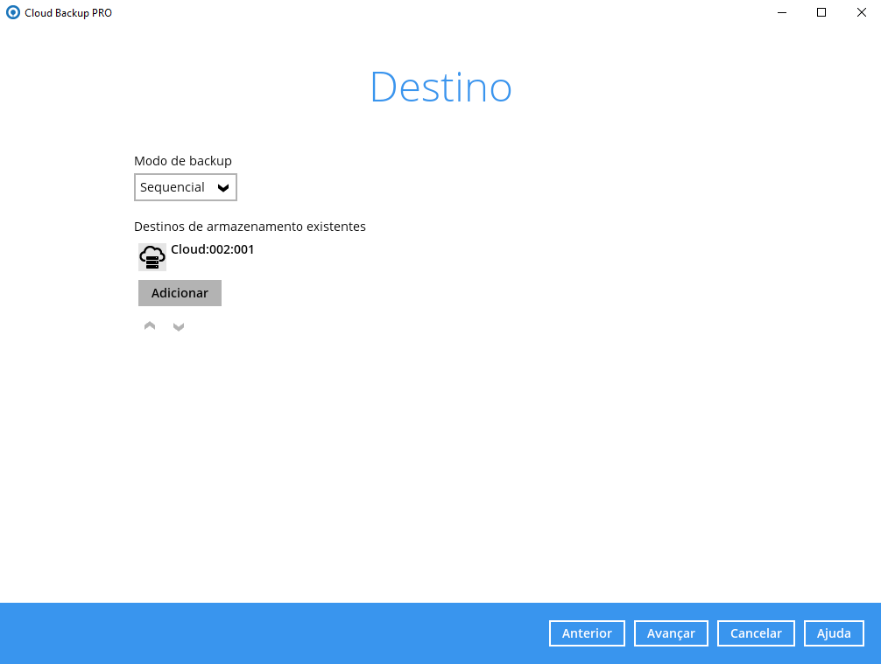Go back with the Anterior button

[587, 633]
